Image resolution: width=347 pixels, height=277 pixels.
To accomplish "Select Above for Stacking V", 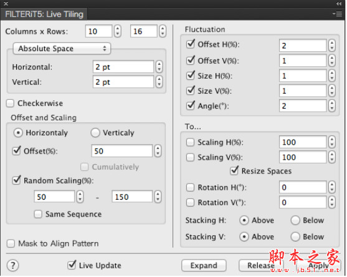I will [x=244, y=236].
